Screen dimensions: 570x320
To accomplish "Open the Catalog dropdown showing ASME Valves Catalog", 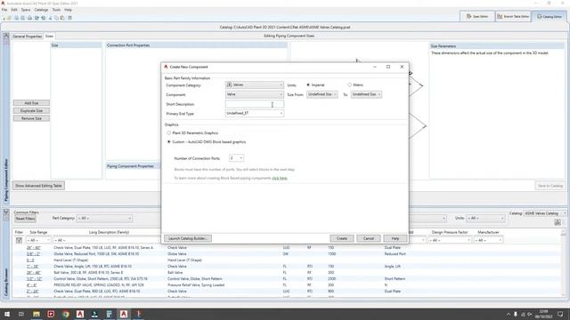I will [545, 213].
